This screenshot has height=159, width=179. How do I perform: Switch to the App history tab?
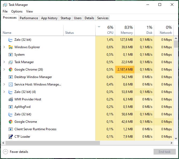[49, 18]
